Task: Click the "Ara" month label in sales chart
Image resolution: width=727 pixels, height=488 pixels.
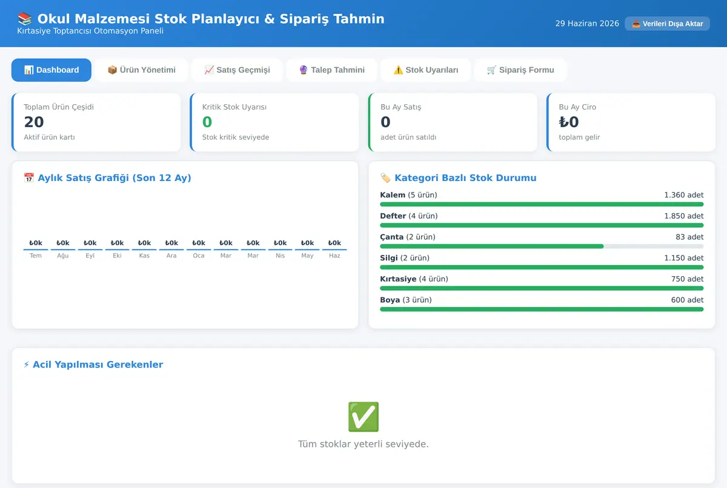Action: point(171,256)
